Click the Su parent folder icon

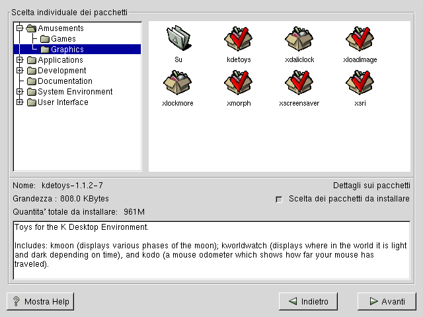178,40
